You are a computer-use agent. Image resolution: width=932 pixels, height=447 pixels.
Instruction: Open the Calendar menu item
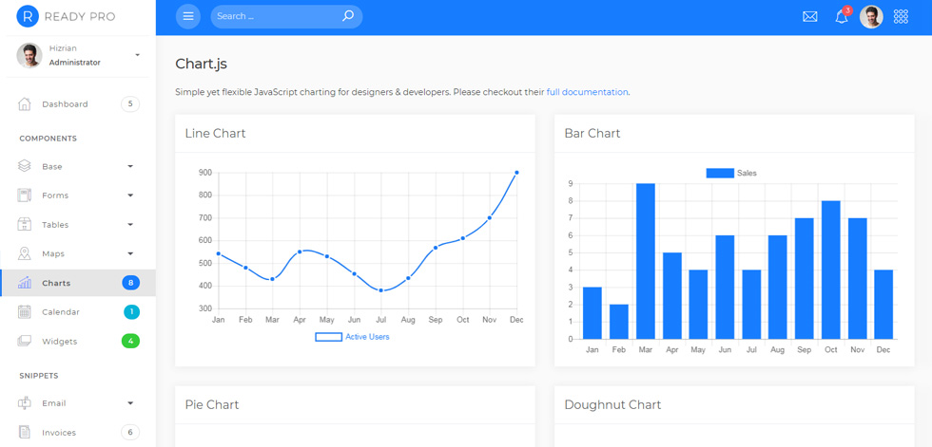pos(78,312)
